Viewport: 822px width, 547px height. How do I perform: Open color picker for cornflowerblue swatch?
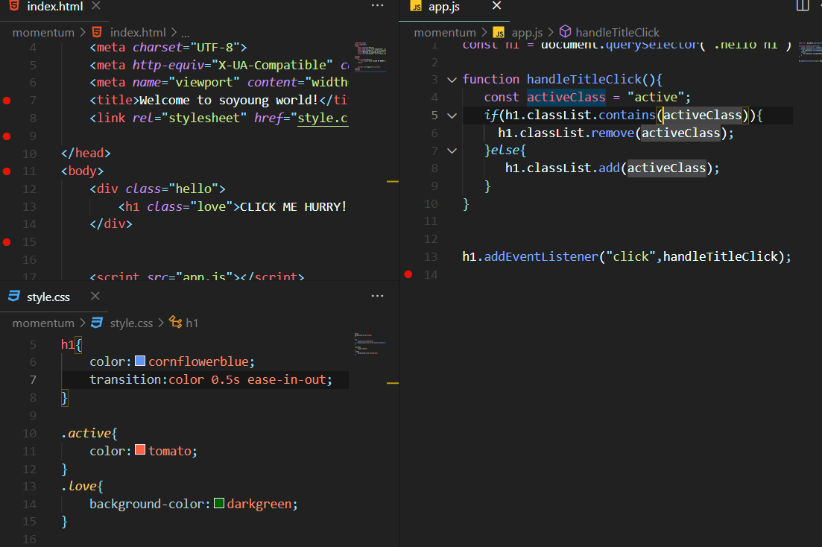[140, 361]
